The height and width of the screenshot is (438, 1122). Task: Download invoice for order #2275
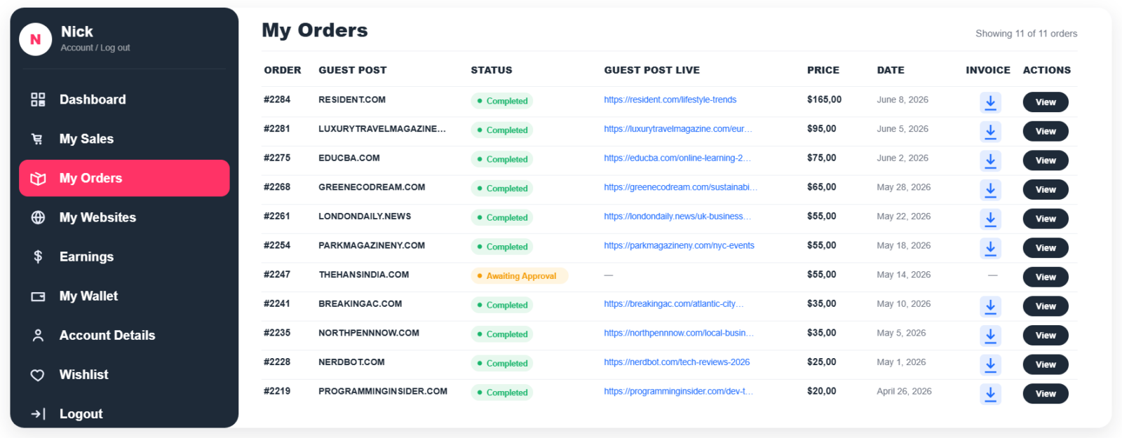coord(990,160)
